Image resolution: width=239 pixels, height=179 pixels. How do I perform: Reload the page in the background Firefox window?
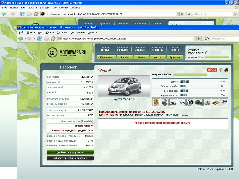coord(22,14)
